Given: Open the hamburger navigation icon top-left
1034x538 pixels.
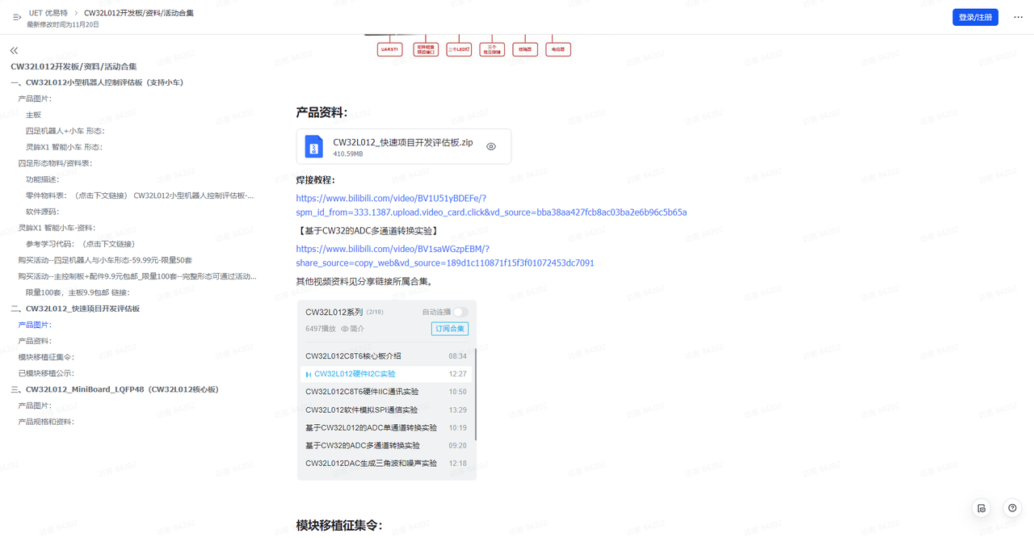Looking at the screenshot, I should tap(15, 17).
